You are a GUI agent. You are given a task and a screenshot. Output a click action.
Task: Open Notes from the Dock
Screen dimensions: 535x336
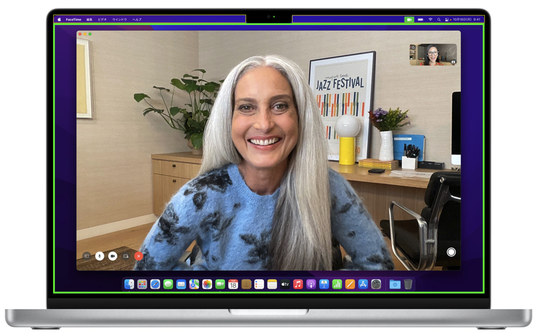[272, 284]
